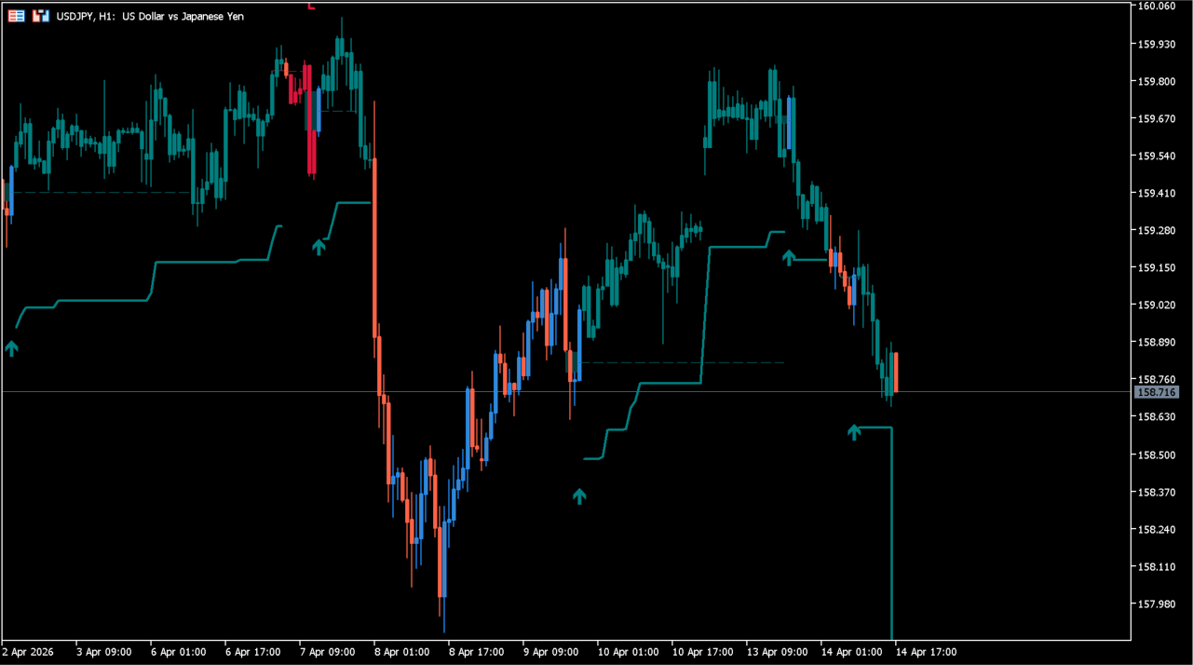Click the current price label 158.716

[x=1155, y=392]
